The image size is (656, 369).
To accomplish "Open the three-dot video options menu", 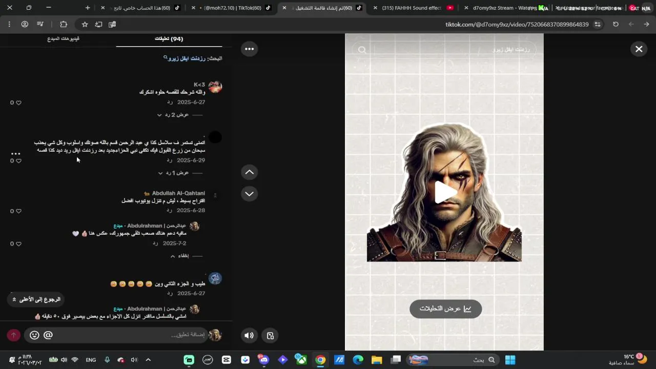I will (249, 49).
